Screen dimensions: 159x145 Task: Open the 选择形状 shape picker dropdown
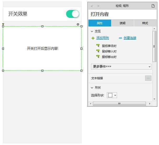click(x=112, y=95)
